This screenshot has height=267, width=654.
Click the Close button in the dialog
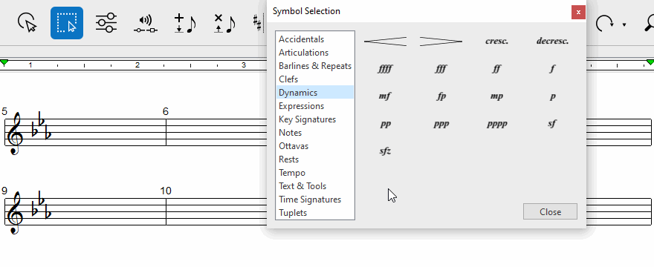click(550, 211)
